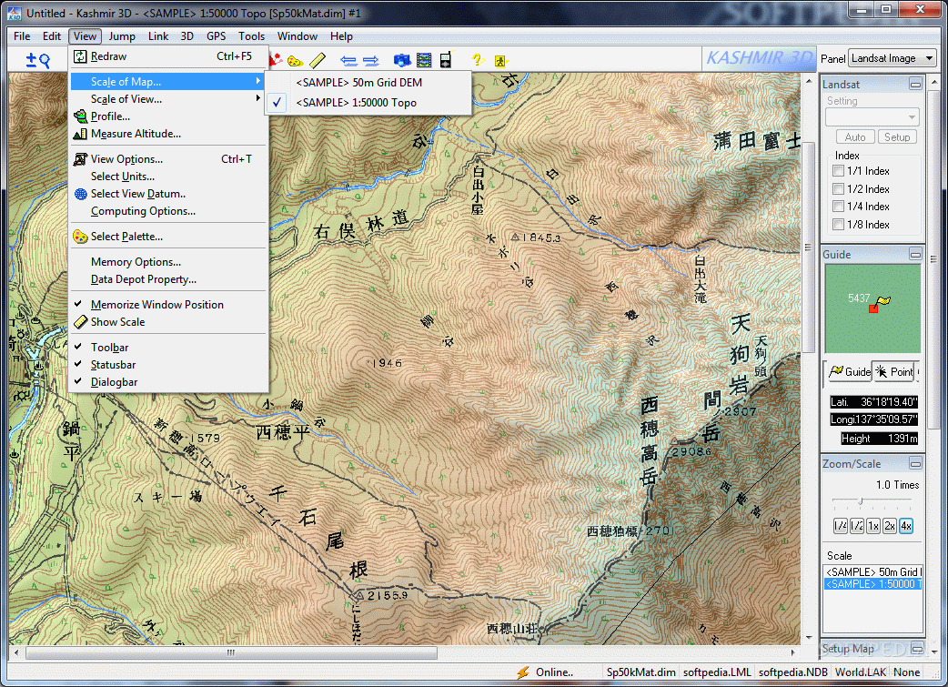Check the 1/8 Index checkbox

(x=838, y=225)
